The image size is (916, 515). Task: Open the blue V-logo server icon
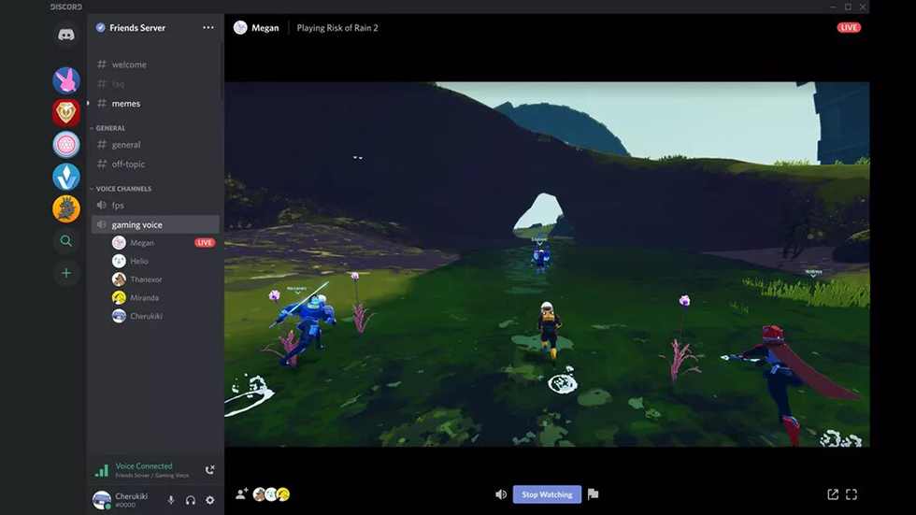point(66,177)
